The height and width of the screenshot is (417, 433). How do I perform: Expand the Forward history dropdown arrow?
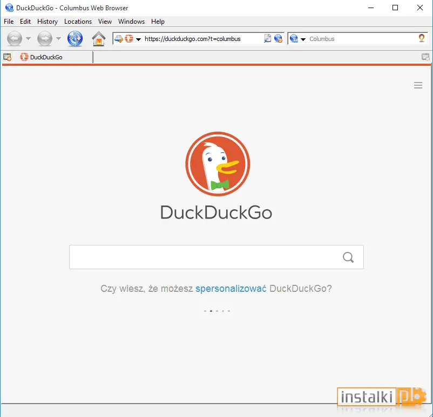click(x=58, y=39)
